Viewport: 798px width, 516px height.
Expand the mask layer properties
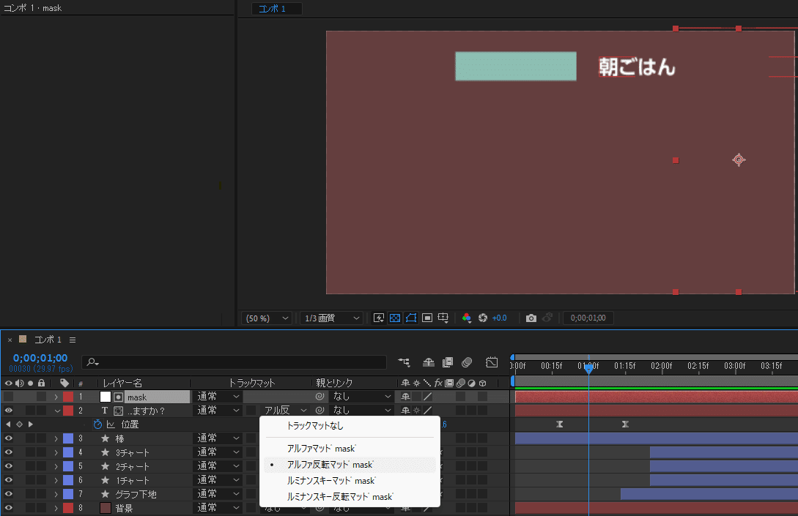pos(56,397)
